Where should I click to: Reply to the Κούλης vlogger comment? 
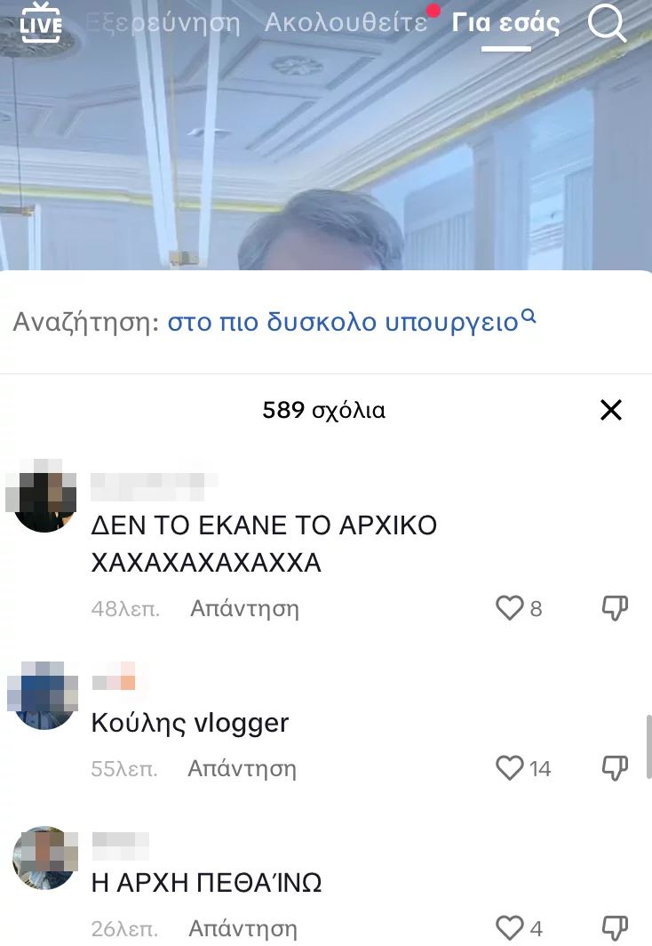click(x=243, y=768)
